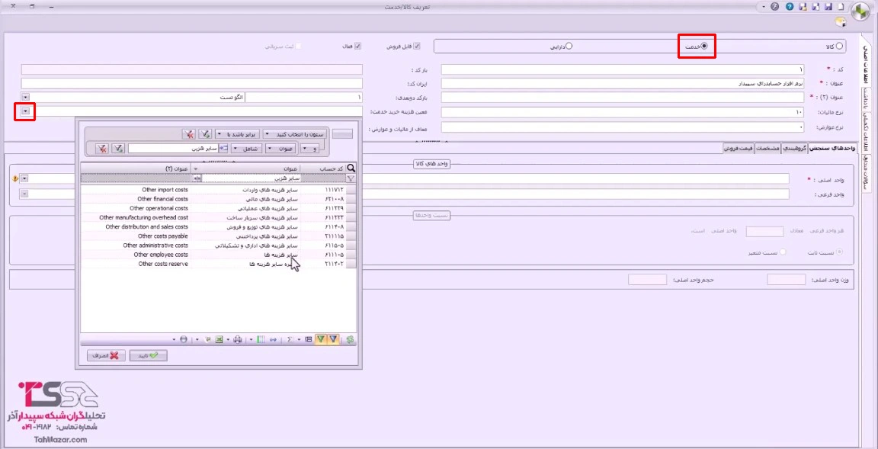Select the Other import costs row

pyautogui.click(x=219, y=191)
